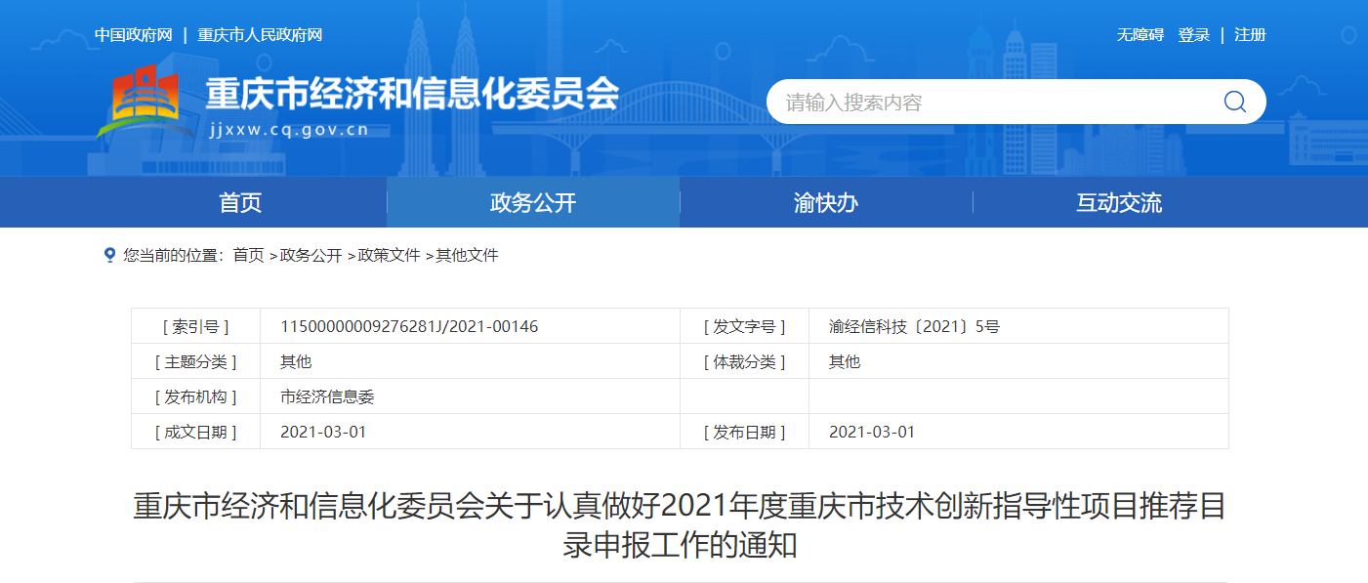Open the 重庆市人民政府网 link
This screenshot has width=1368, height=583.
260,35
